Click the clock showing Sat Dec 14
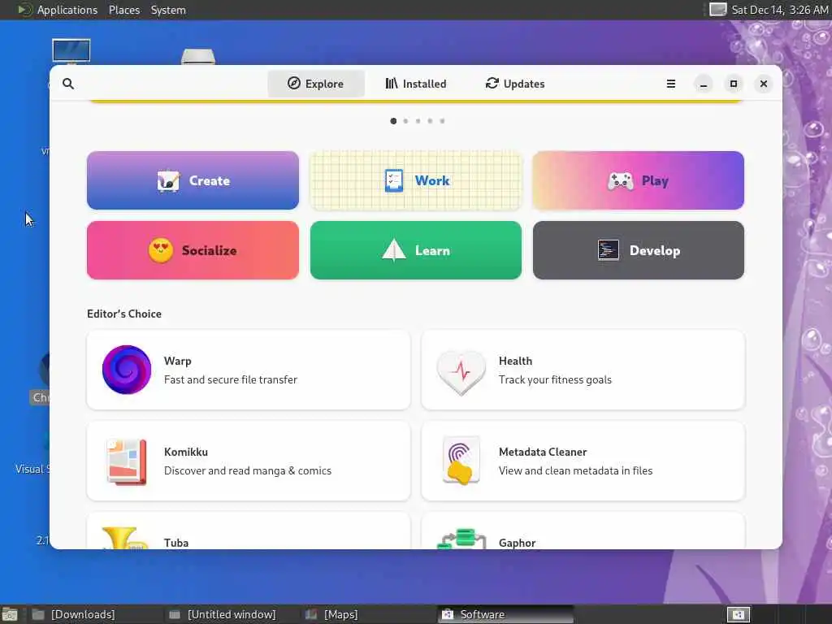This screenshot has width=832, height=624. click(x=780, y=10)
